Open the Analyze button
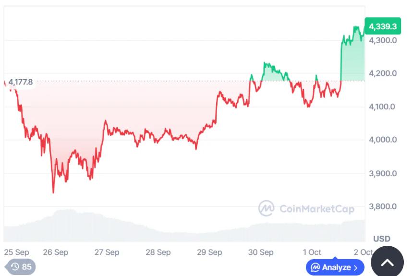The image size is (413, 276). pos(335,267)
